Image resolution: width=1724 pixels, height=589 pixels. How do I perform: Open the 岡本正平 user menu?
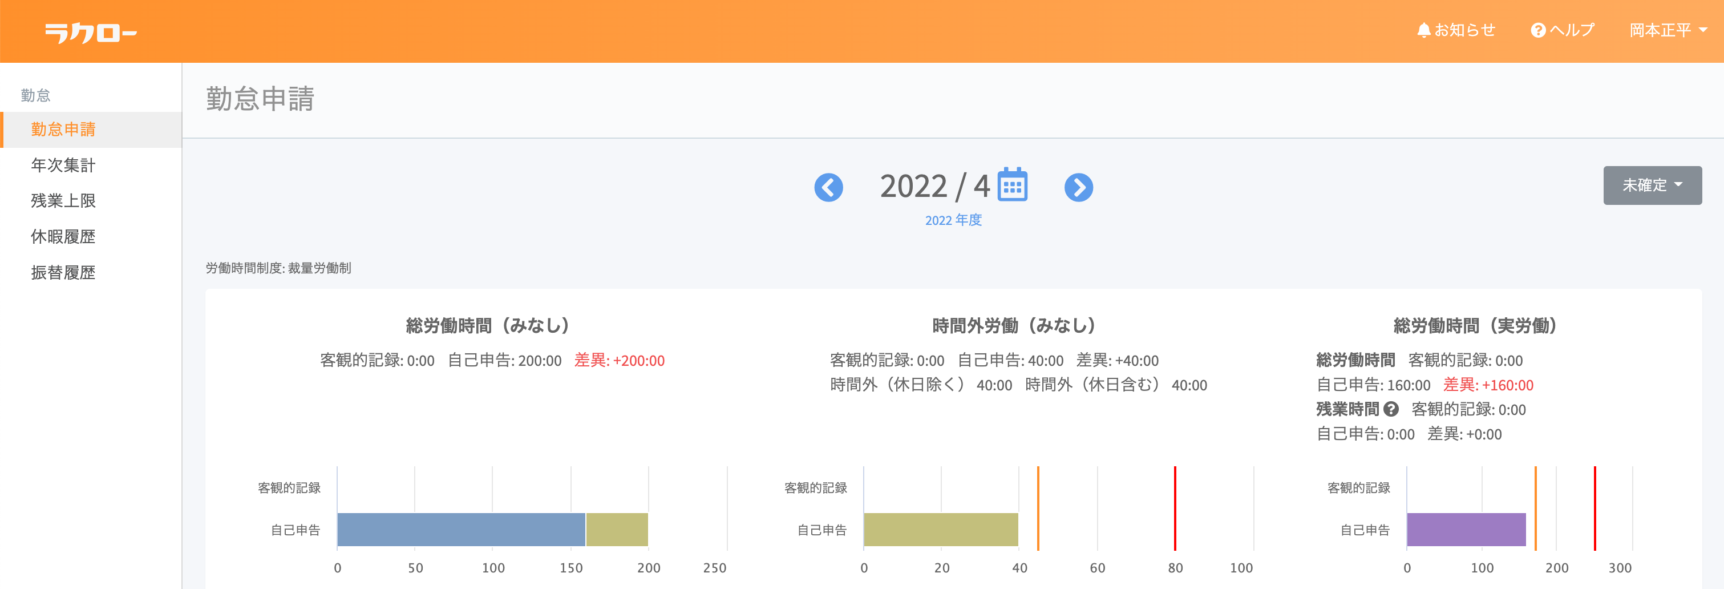coord(1669,31)
